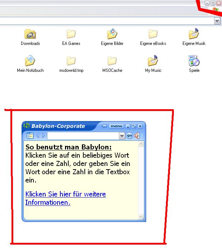
Task: Select the EA Games folder icon
Action: click(x=71, y=34)
